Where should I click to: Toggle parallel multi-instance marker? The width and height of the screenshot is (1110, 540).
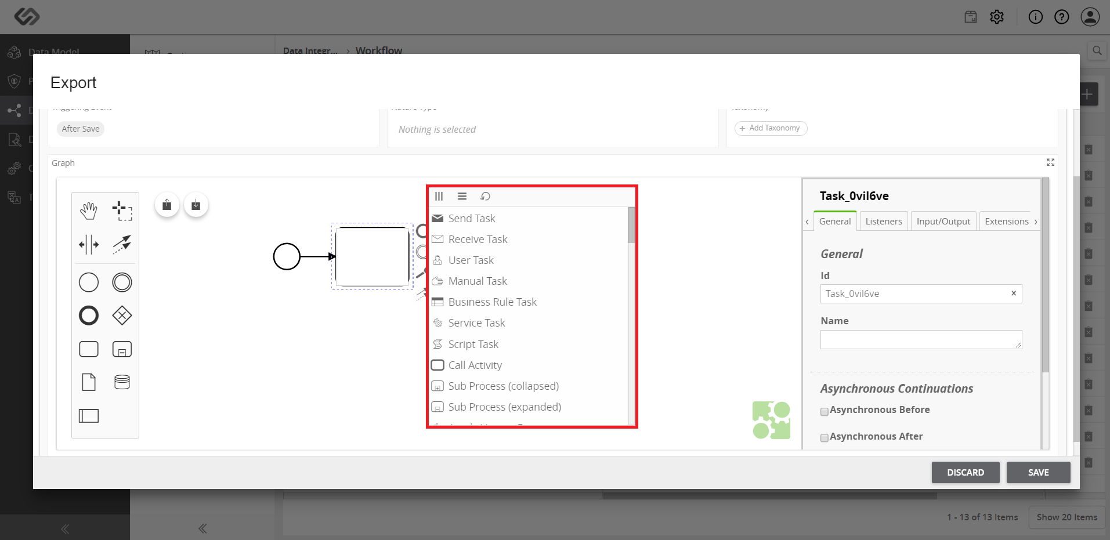click(x=439, y=196)
